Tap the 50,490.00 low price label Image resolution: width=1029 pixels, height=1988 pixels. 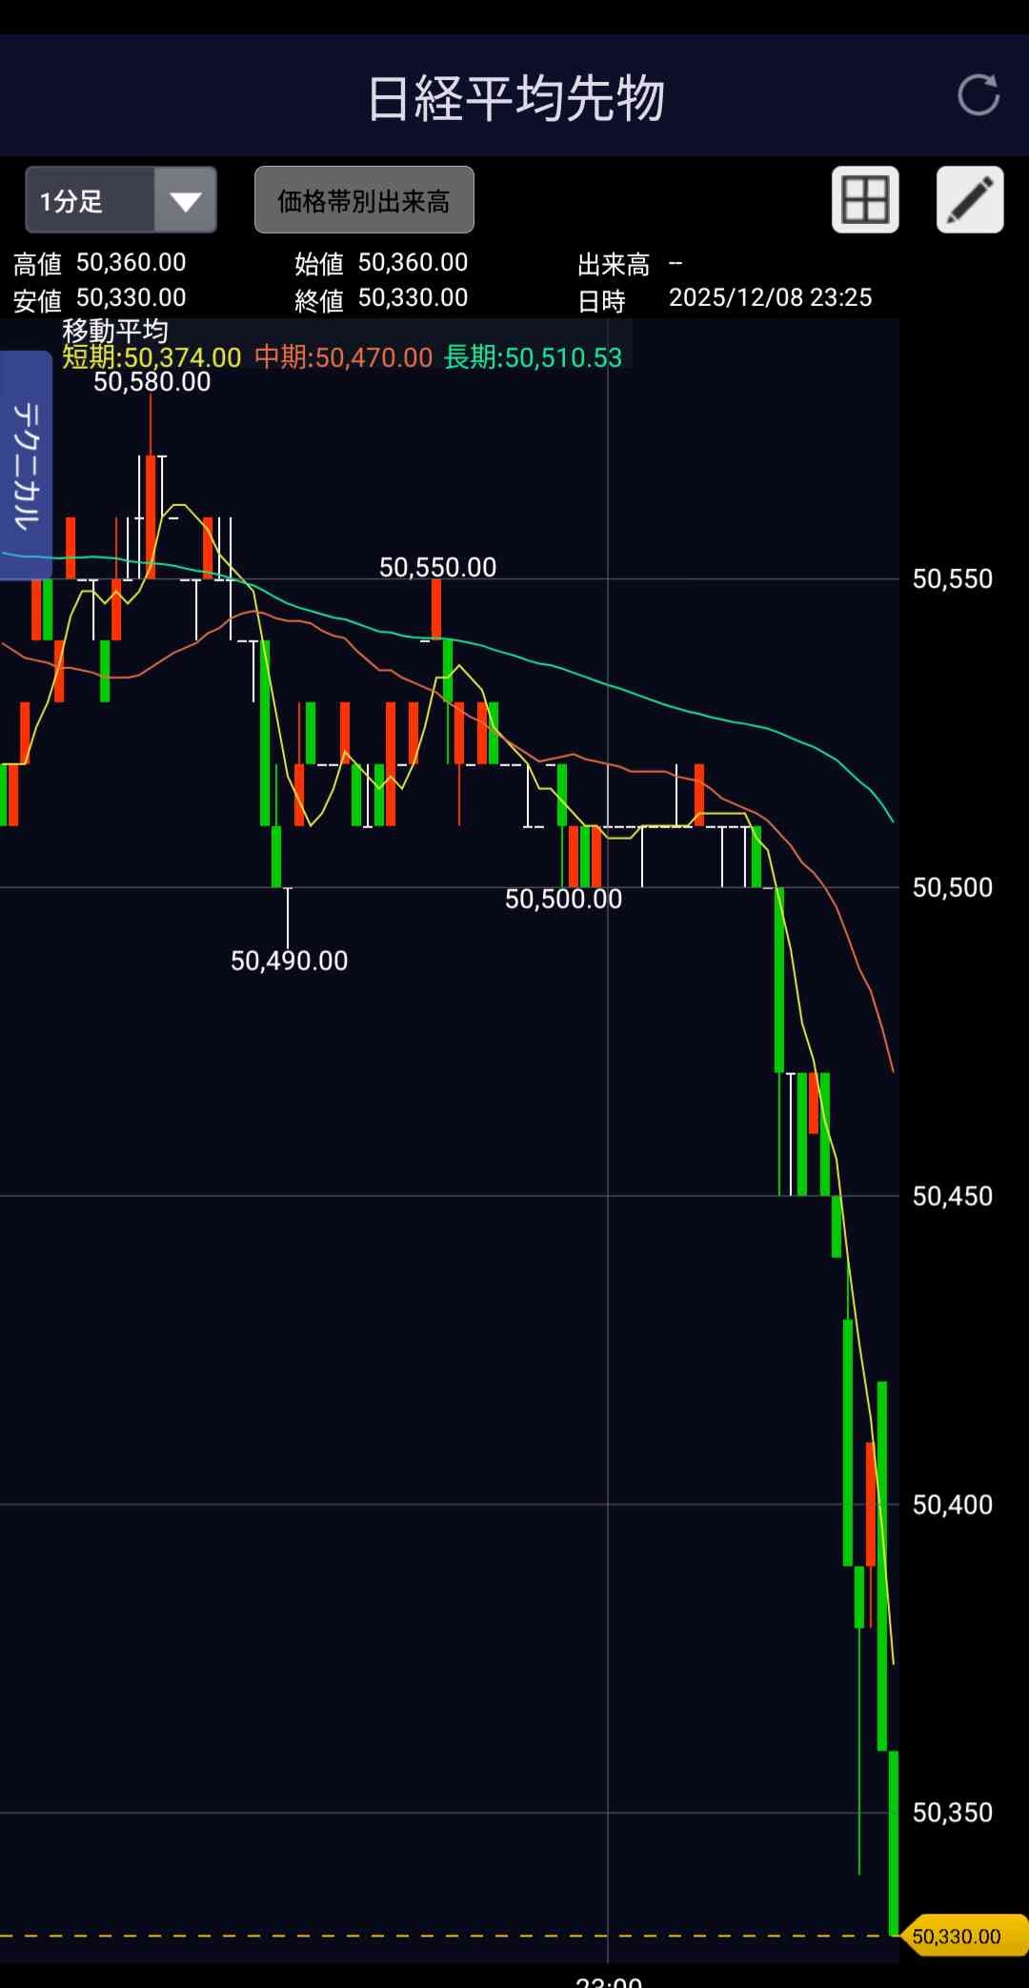289,961
